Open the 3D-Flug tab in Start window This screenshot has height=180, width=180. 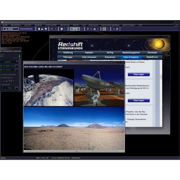coord(110,53)
